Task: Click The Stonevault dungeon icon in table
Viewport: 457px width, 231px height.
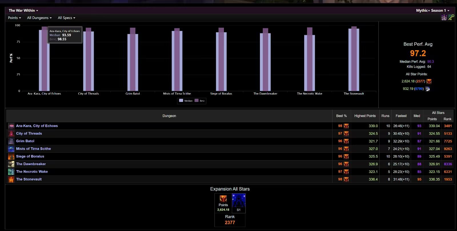Action: [11, 179]
